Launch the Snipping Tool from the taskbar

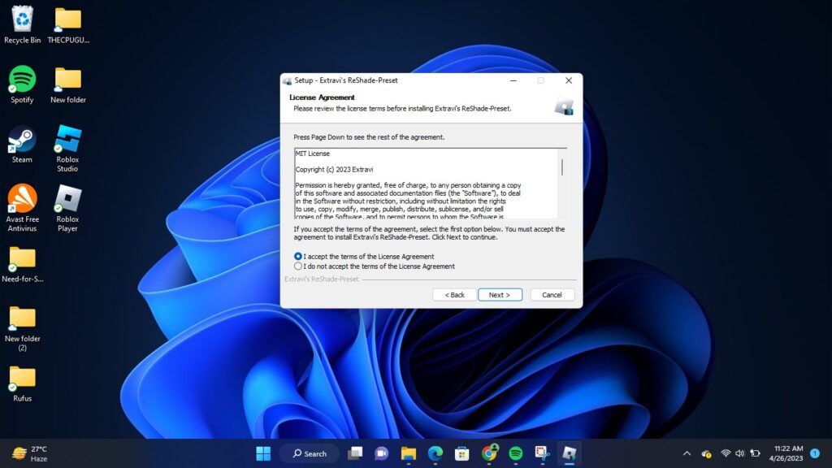[541, 453]
